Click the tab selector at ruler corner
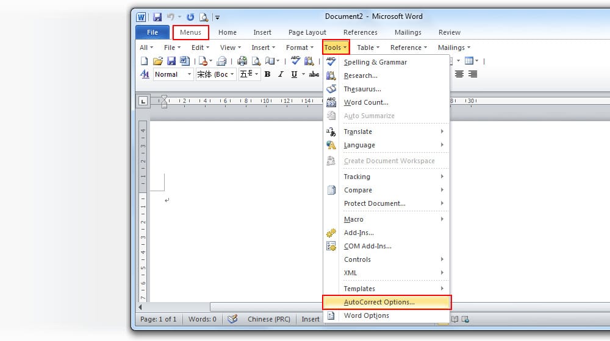Image resolution: width=610 pixels, height=341 pixels. pos(143,101)
